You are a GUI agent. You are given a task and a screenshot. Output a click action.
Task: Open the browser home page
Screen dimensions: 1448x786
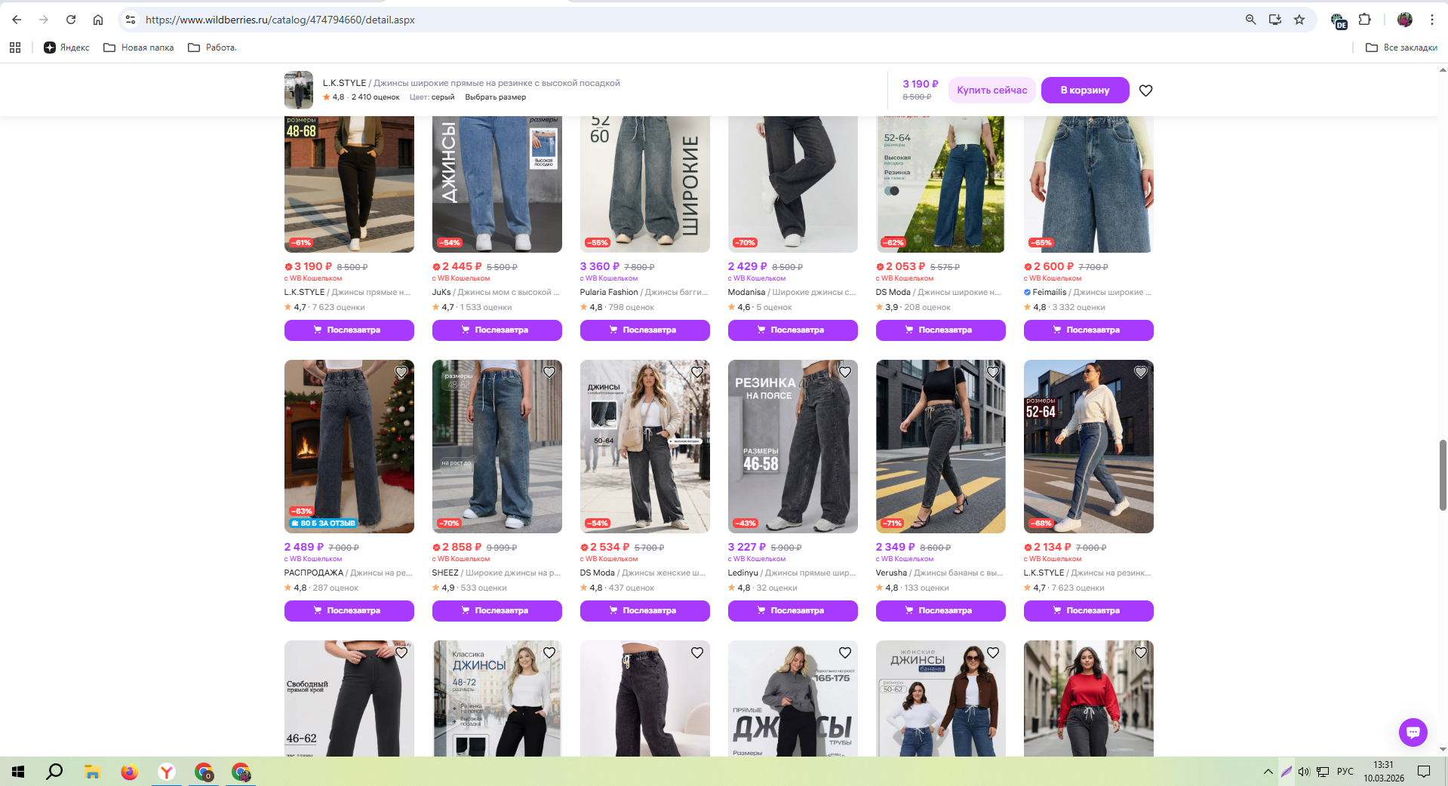tap(98, 20)
